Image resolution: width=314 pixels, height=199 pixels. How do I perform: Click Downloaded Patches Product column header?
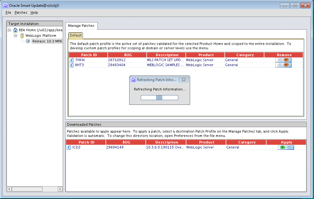207,142
